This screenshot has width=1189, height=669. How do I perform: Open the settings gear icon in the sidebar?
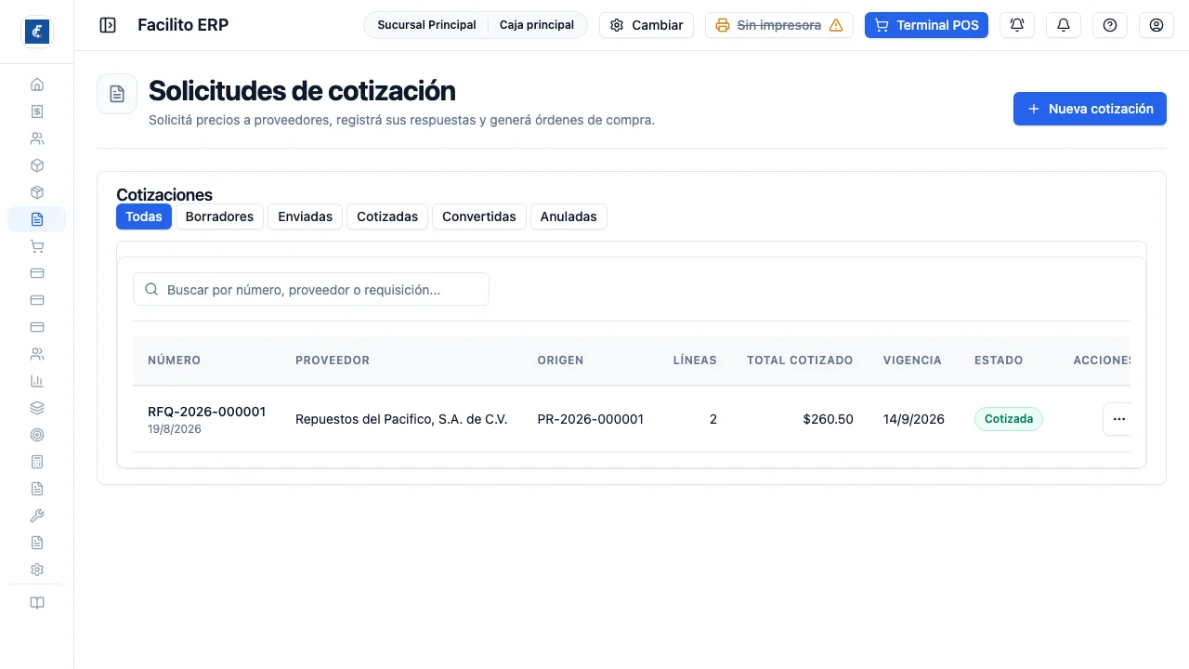[x=37, y=570]
